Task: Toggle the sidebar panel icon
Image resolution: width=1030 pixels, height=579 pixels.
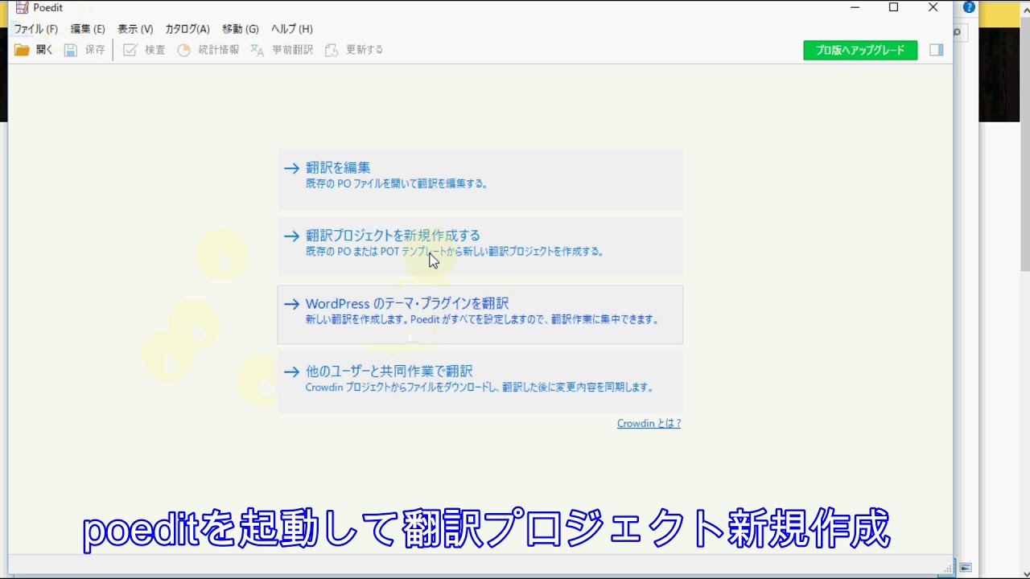Action: [936, 50]
